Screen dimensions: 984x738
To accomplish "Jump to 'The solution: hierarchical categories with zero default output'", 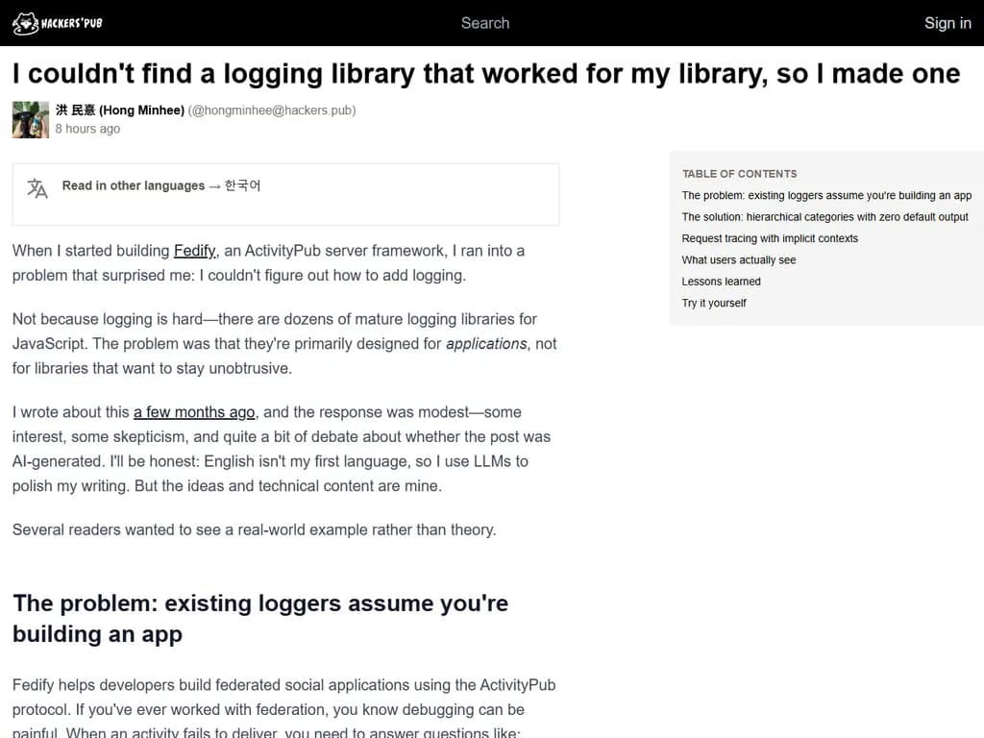I will (x=824, y=216).
